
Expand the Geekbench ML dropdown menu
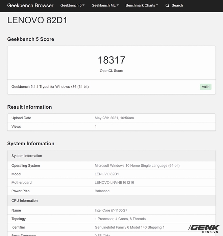coord(105,5)
